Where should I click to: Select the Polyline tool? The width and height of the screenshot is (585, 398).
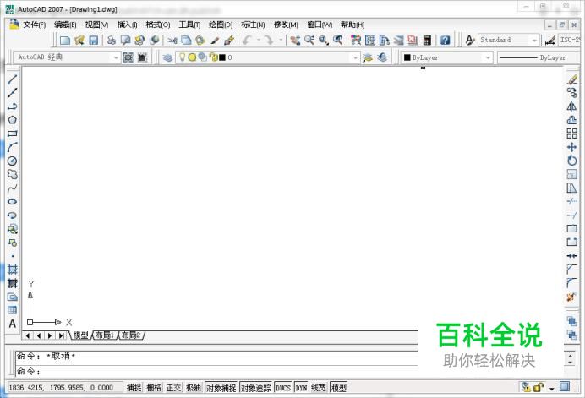coord(13,106)
